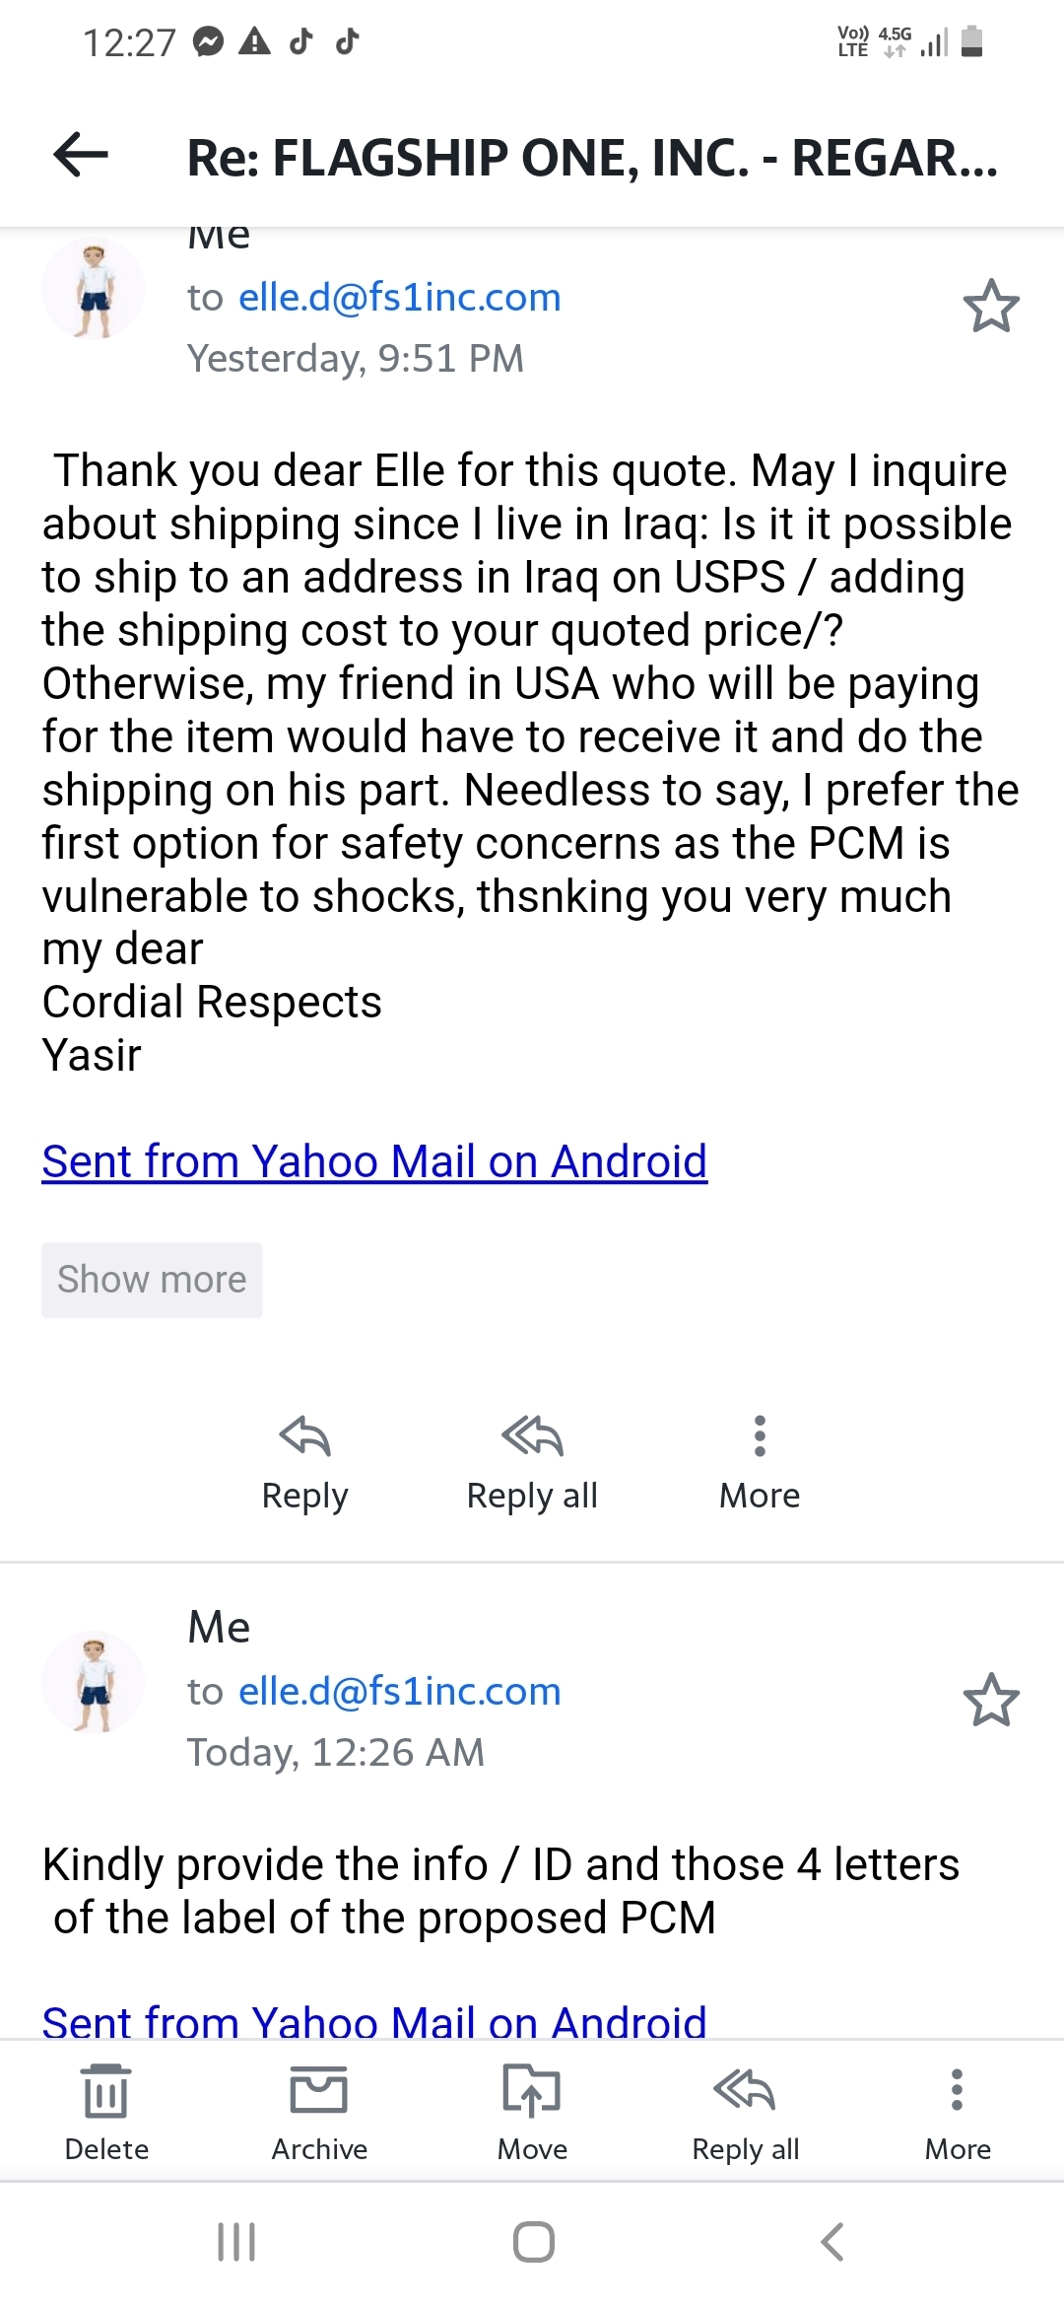The height and width of the screenshot is (2307, 1064).
Task: Archive the email thread
Action: click(x=319, y=2111)
